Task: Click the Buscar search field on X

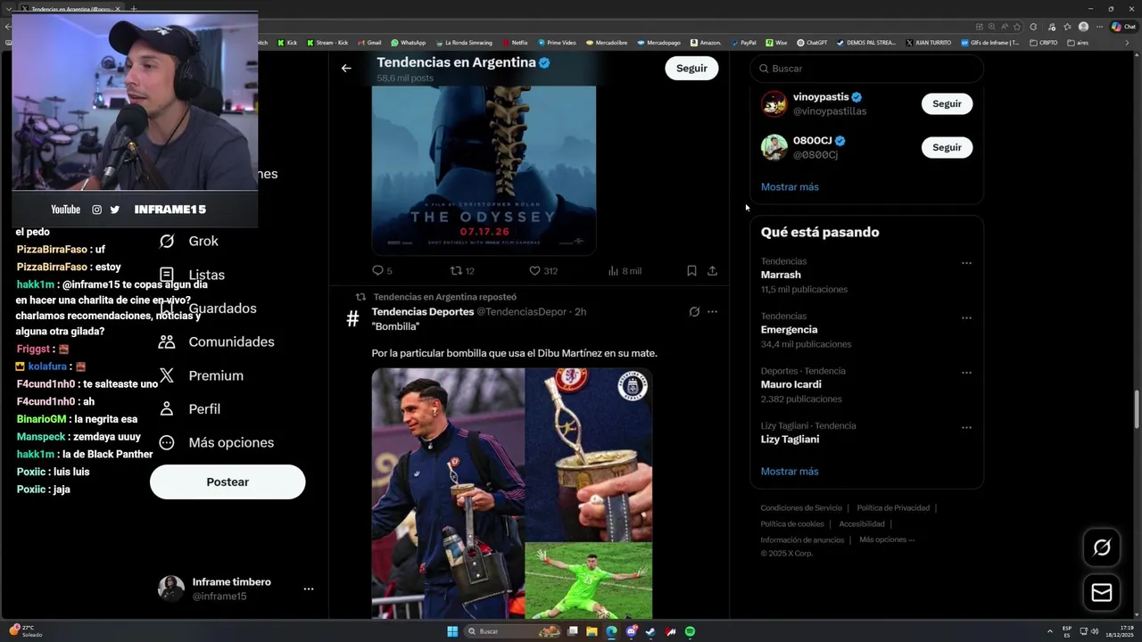Action: point(866,68)
